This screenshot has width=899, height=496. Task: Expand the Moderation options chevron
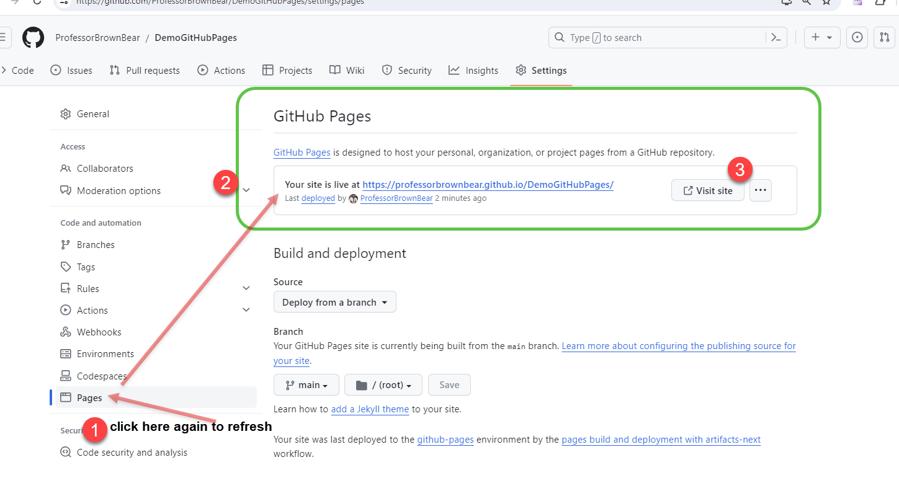[x=246, y=190]
